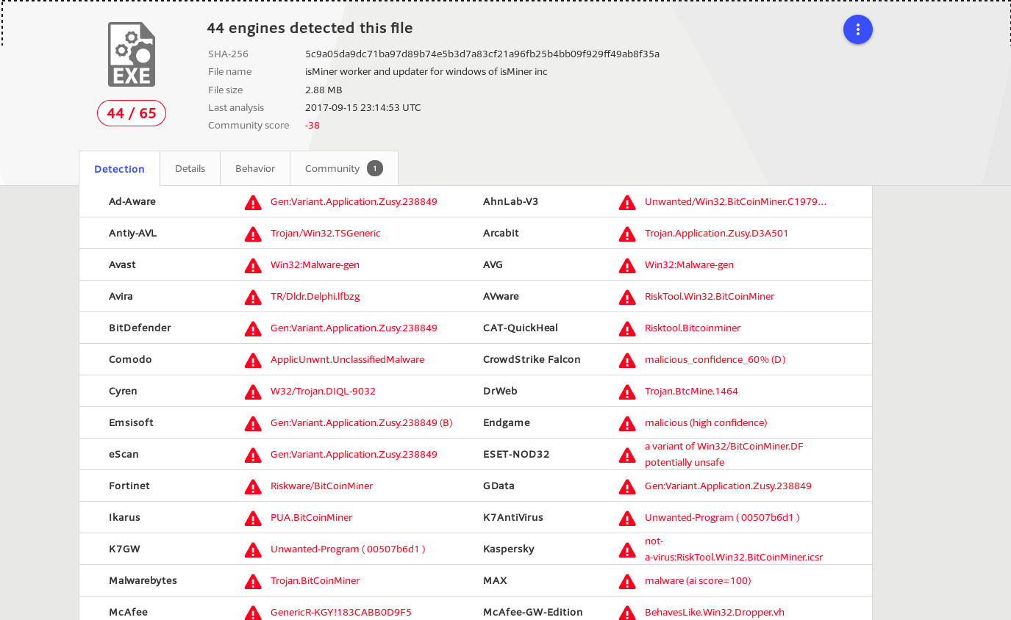Click the warning icon for Cyren

253,392
